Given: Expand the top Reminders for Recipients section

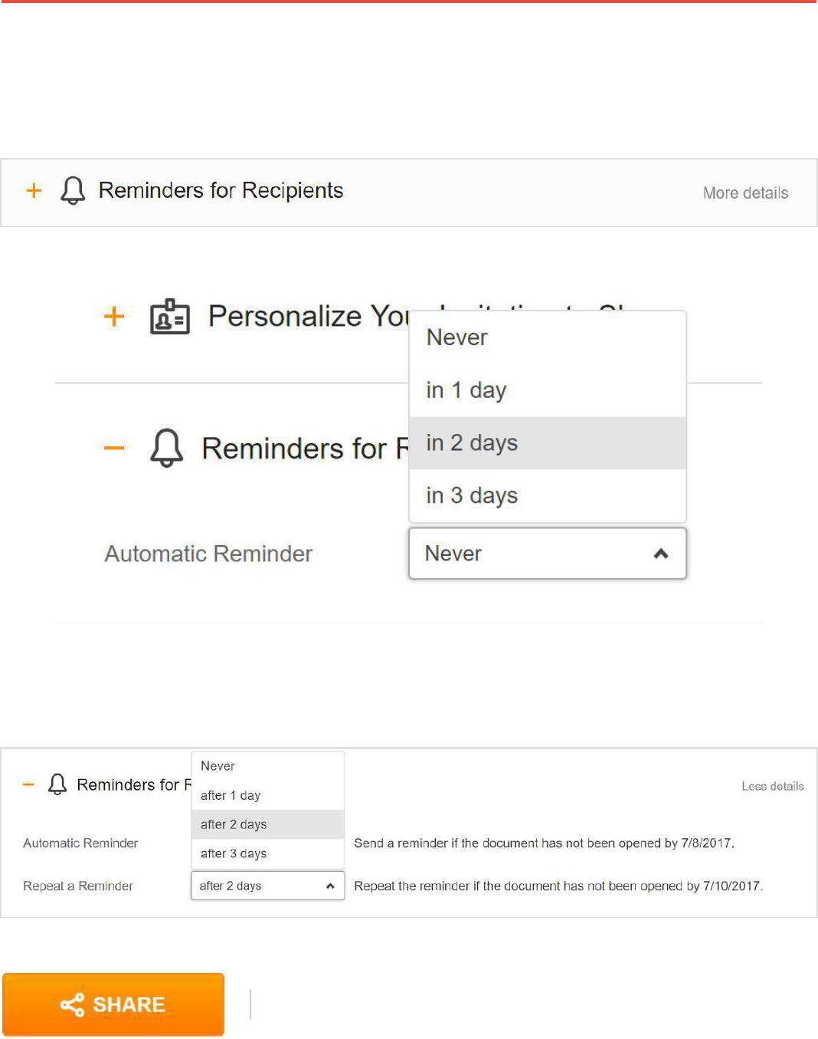Looking at the screenshot, I should pyautogui.click(x=34, y=191).
